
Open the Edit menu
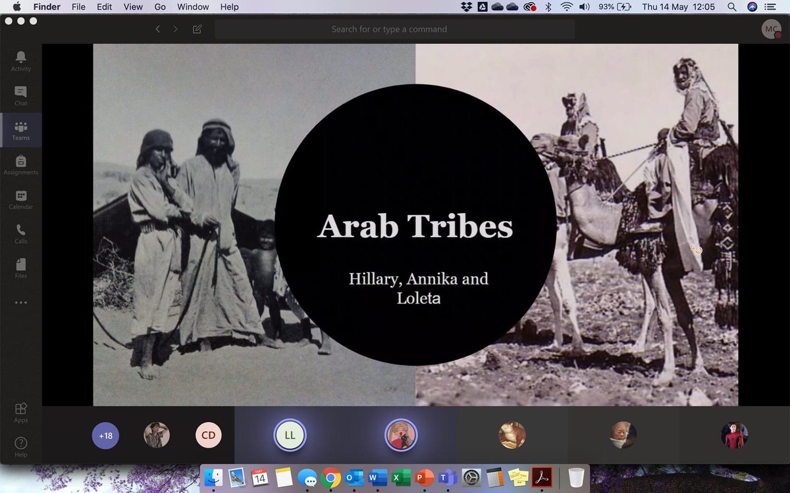point(104,7)
